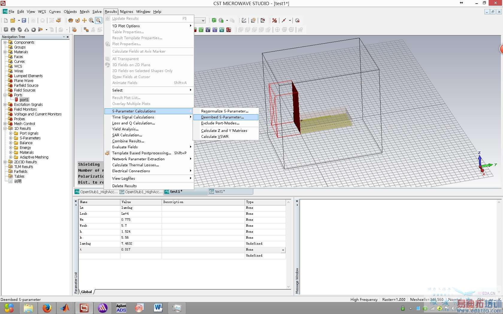
Task: Start the TLM solver icon
Action: [229, 30]
